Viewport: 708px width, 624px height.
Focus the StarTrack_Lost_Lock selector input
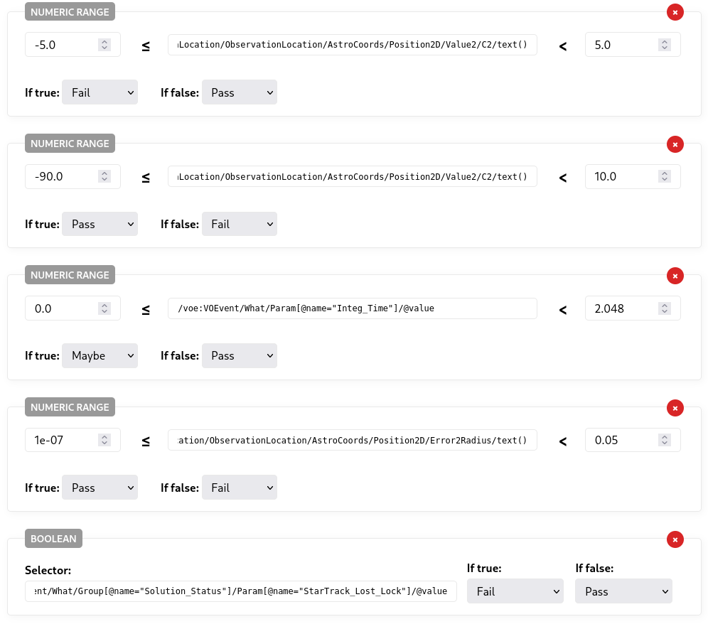[x=240, y=591]
